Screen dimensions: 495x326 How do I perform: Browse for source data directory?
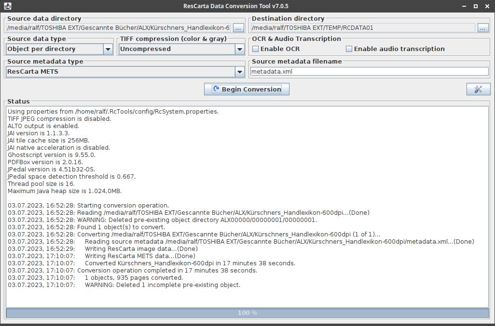pyautogui.click(x=238, y=28)
